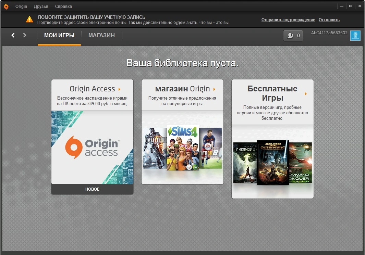Open the friends list button showing 0
This screenshot has height=255, width=365.
point(293,36)
